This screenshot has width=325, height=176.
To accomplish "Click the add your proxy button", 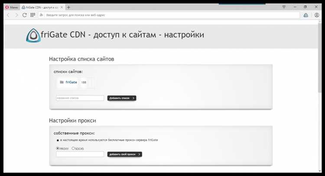I will (124, 154).
